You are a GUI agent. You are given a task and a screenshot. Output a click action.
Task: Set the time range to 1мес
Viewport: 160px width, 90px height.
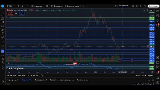tap(14, 75)
